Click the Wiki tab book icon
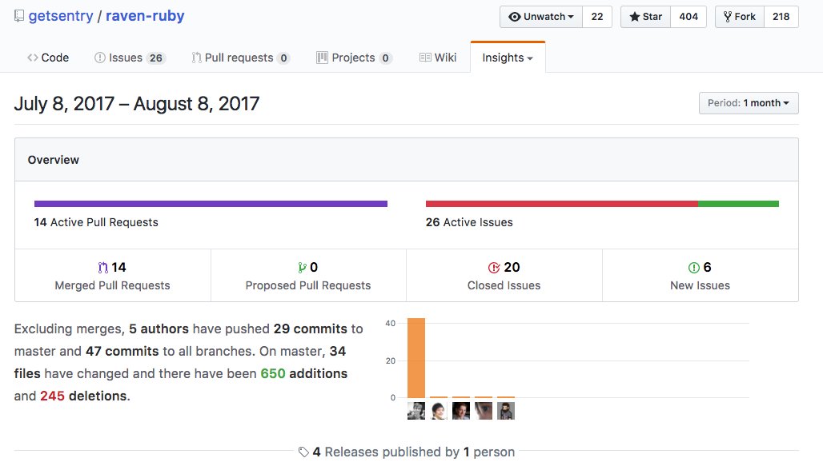 coord(425,58)
